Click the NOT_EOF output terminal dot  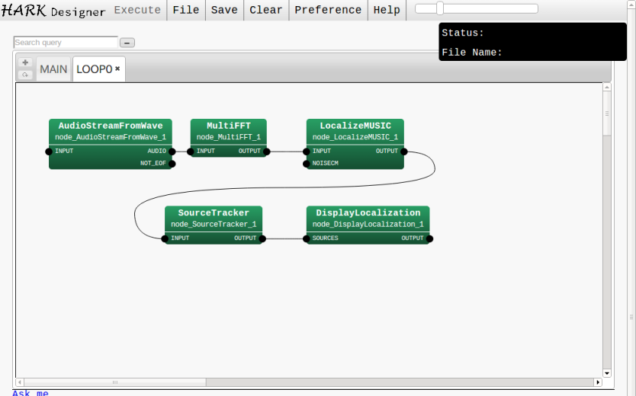(172, 164)
